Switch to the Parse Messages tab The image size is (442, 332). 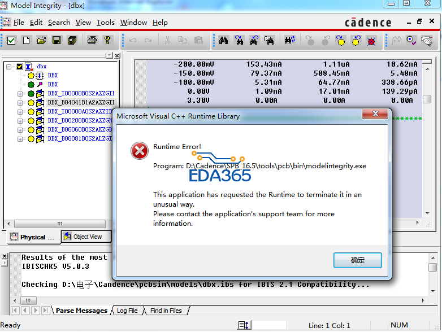point(81,311)
